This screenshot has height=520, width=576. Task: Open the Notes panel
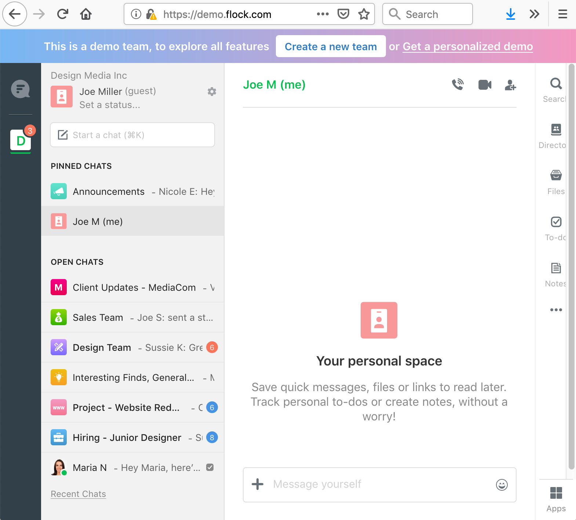556,275
